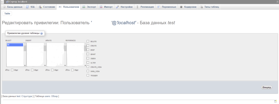
Task: Click the scroll-down arrow of the SELECT list
Action: (x=25, y=66)
